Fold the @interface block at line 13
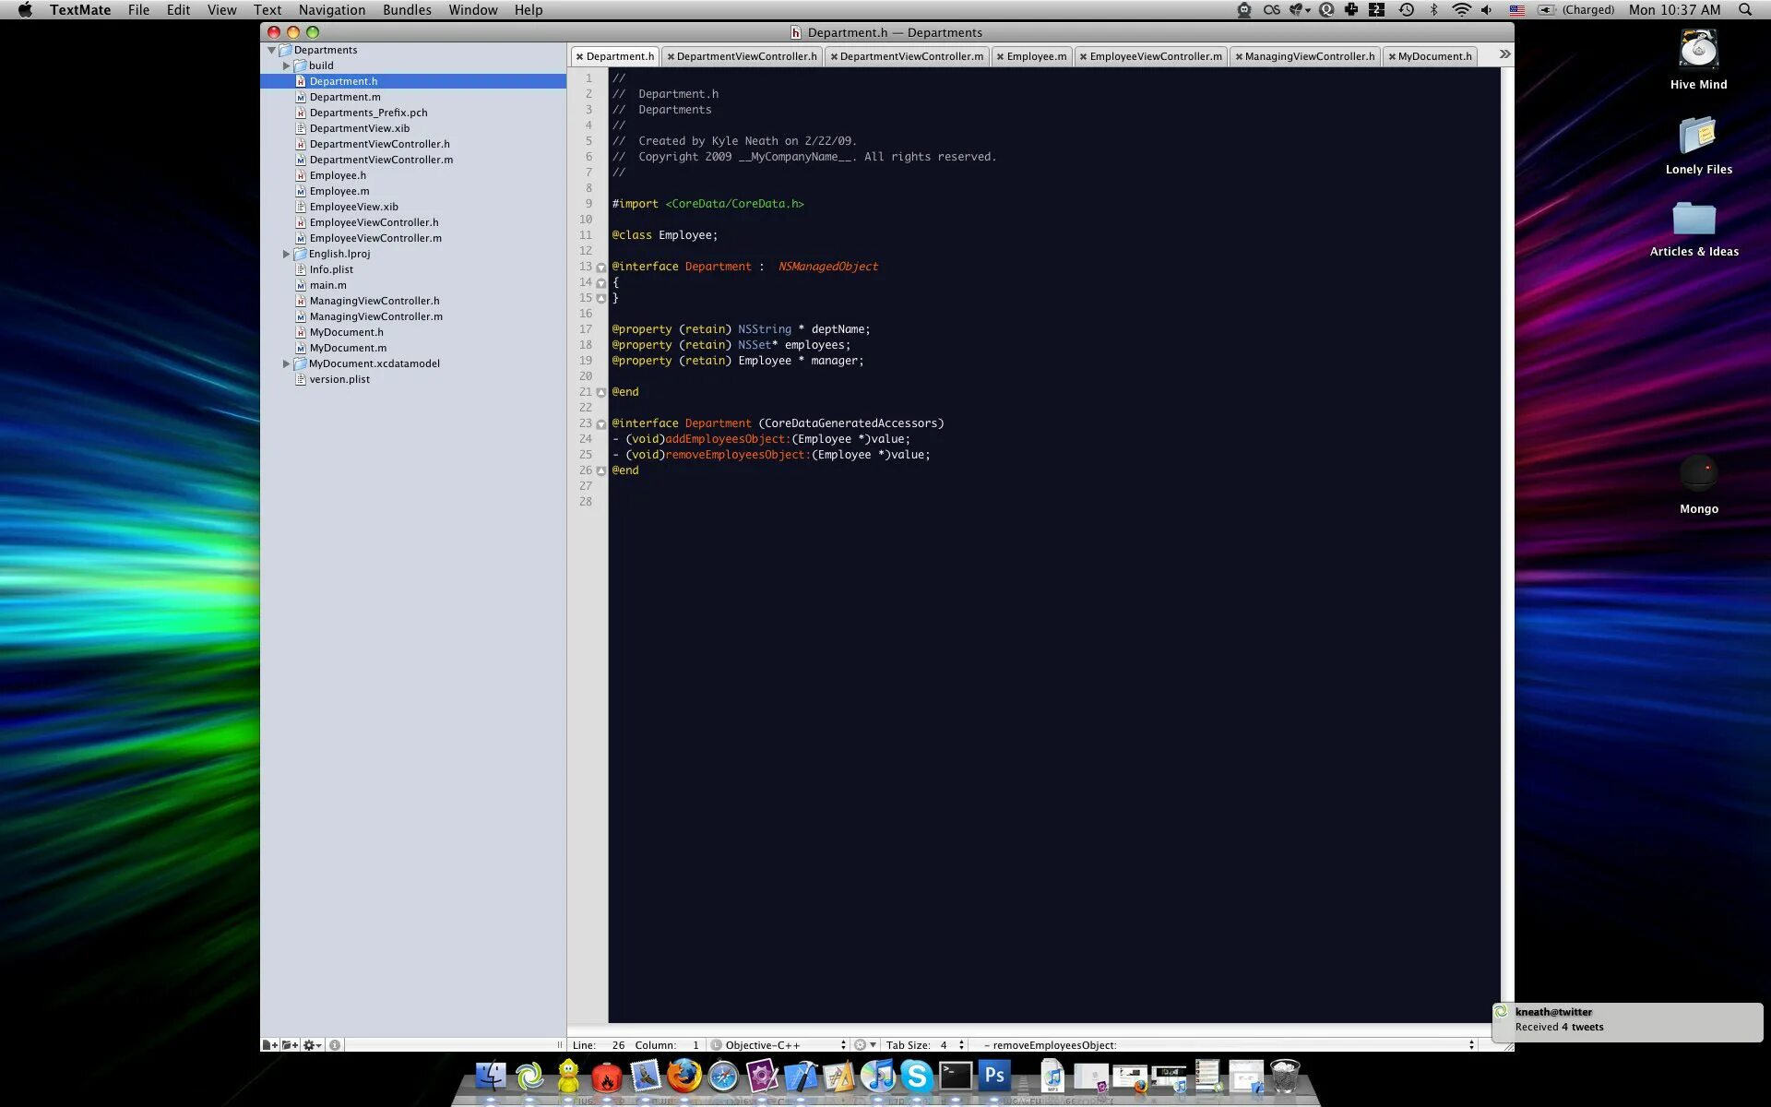Image resolution: width=1771 pixels, height=1107 pixels. click(x=601, y=268)
